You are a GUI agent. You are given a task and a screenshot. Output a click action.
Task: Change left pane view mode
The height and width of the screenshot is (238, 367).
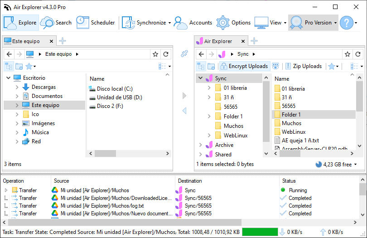point(164,67)
